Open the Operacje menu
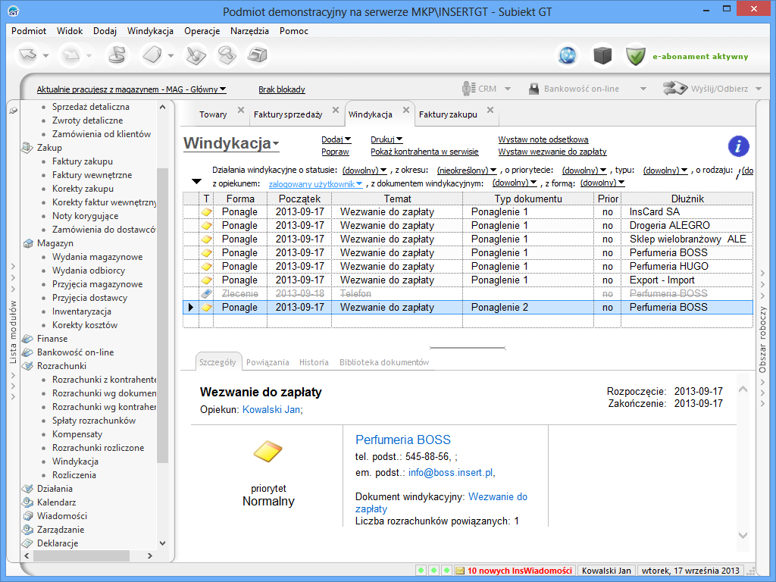Viewport: 776px width, 582px height. click(x=202, y=31)
